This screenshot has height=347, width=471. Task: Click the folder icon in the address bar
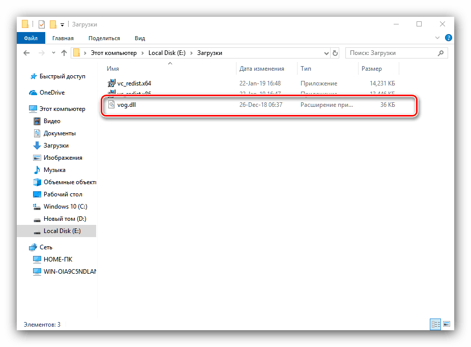(77, 53)
